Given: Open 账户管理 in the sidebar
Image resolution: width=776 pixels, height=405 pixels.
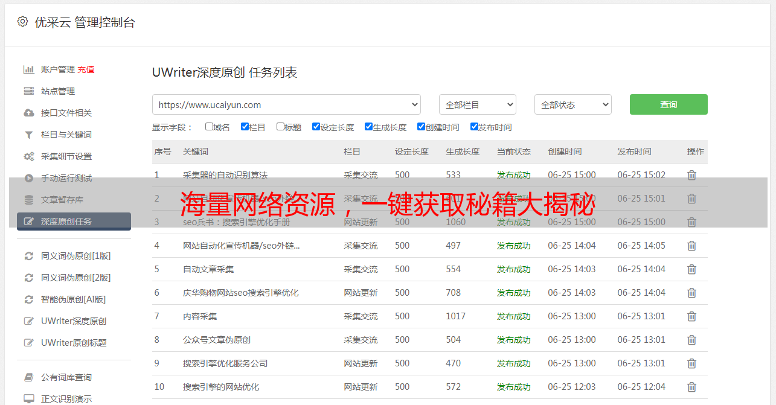Looking at the screenshot, I should tap(58, 69).
